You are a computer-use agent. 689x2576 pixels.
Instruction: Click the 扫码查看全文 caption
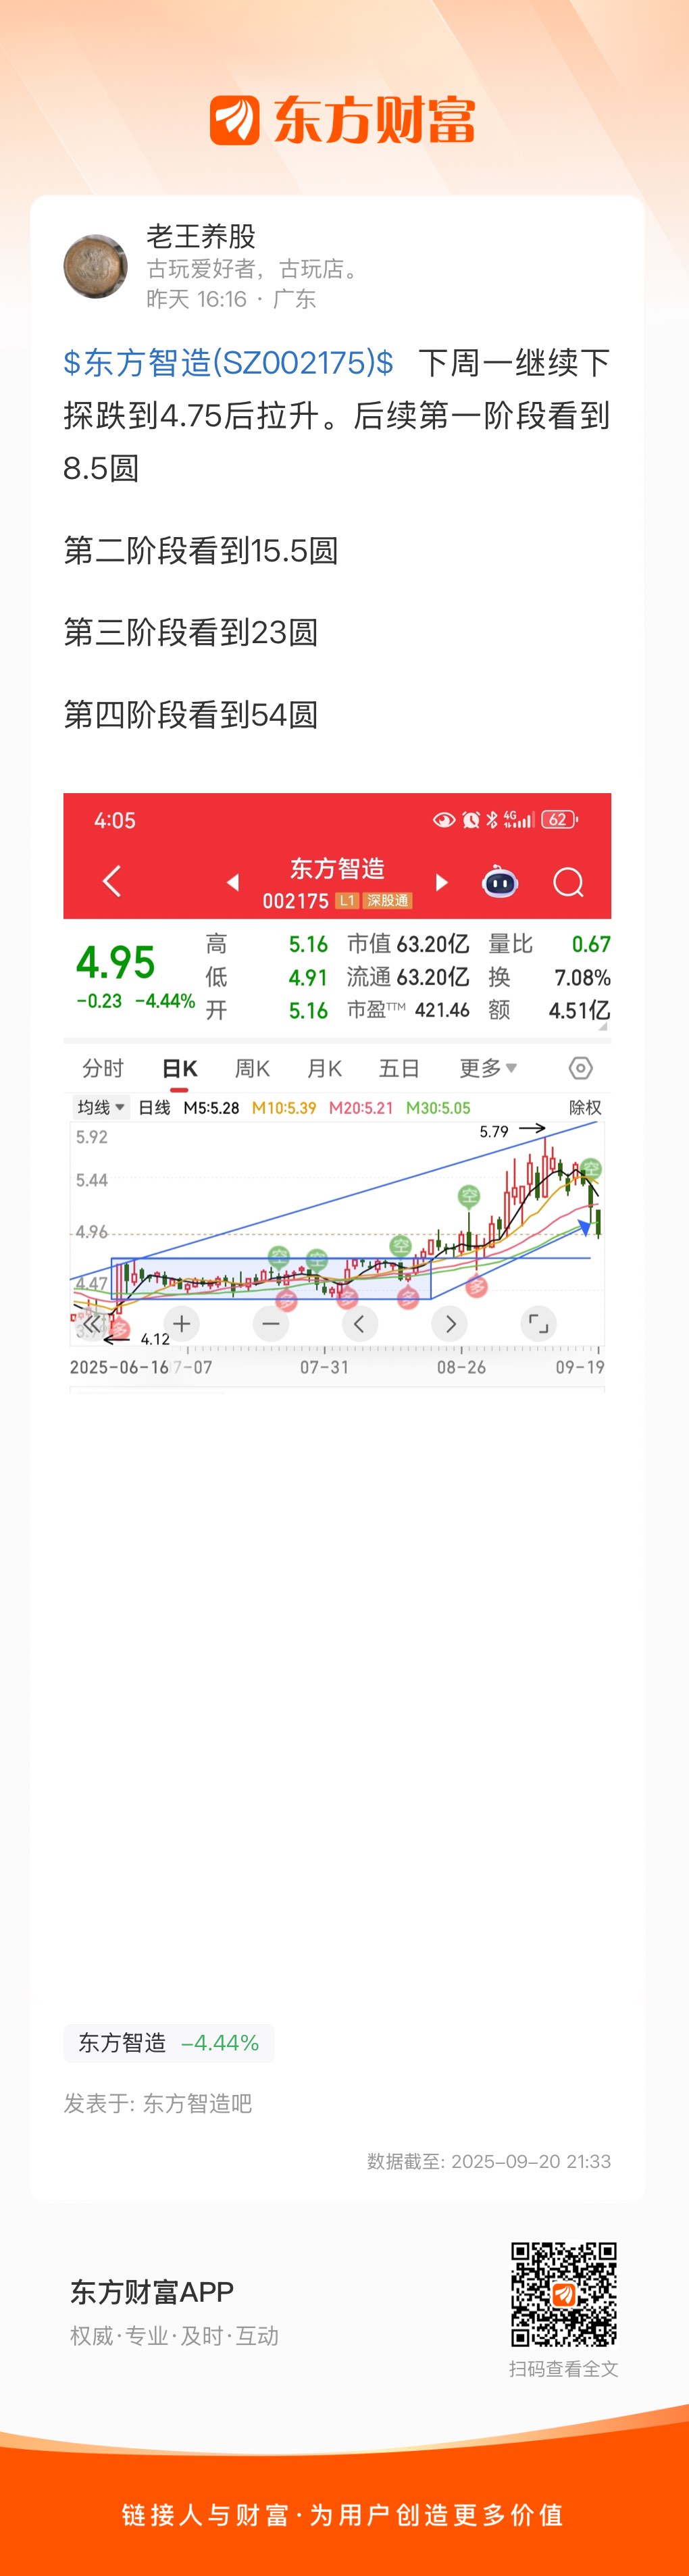click(x=564, y=2369)
